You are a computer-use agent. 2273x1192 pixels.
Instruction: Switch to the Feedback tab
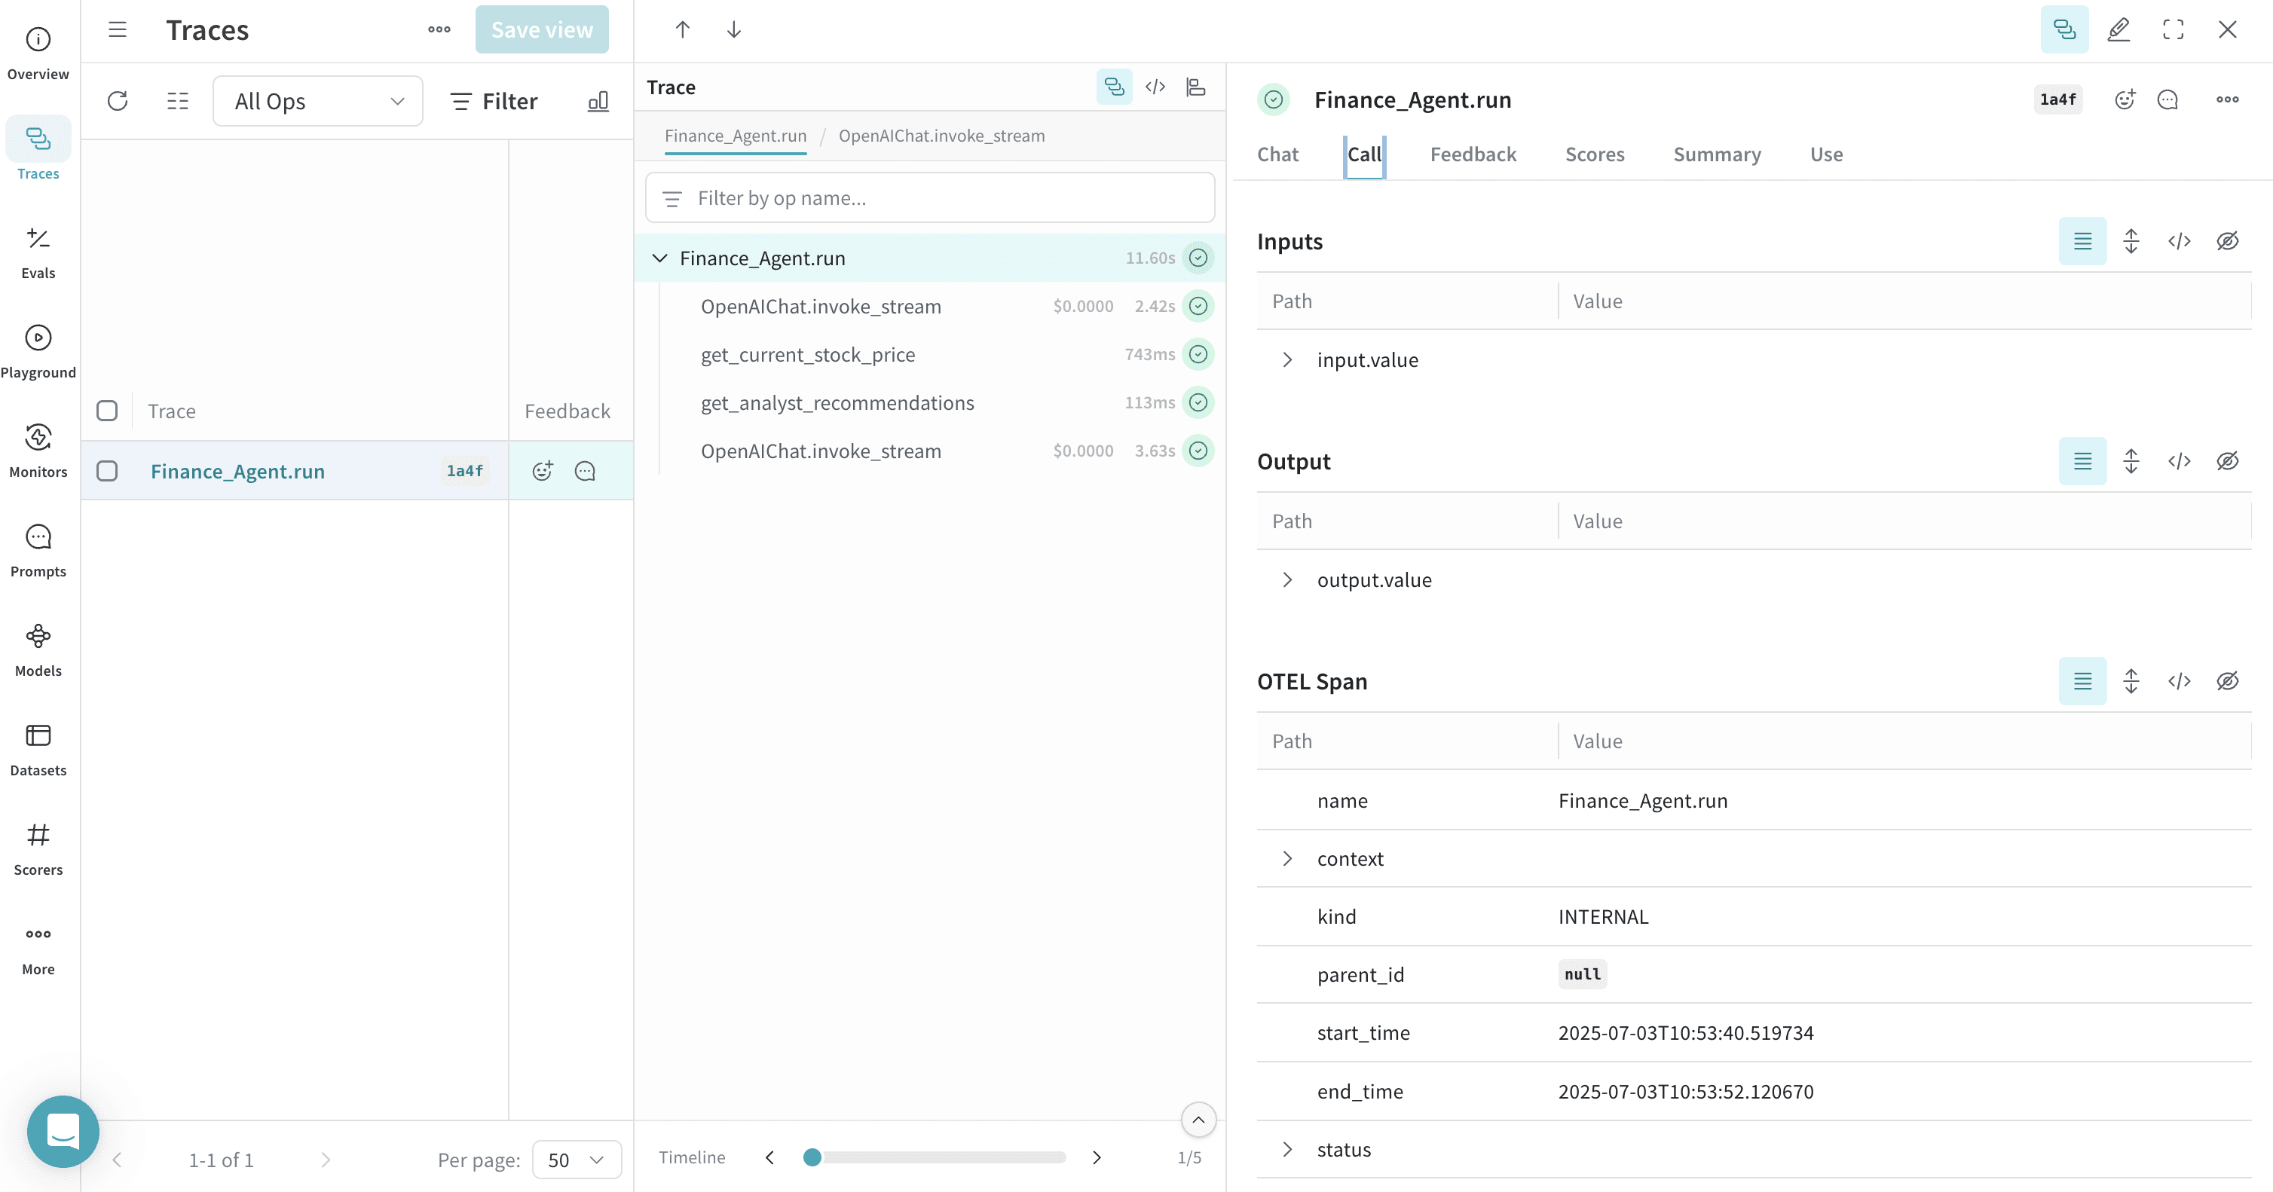click(1473, 154)
